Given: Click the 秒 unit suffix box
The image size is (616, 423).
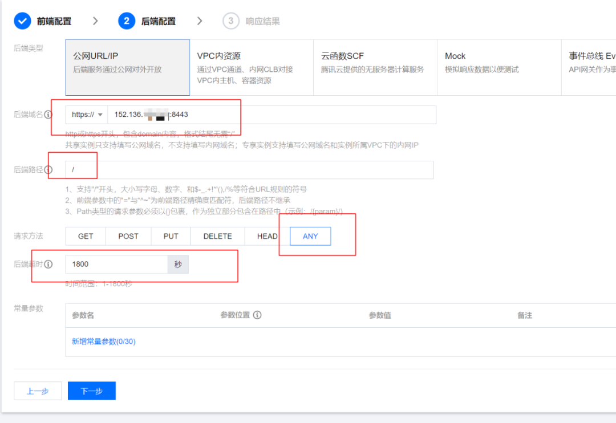Looking at the screenshot, I should (178, 265).
